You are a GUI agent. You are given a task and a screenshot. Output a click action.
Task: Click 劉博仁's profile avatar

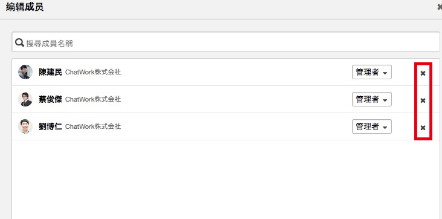(25, 126)
